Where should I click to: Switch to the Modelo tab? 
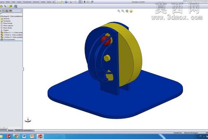[11, 130]
